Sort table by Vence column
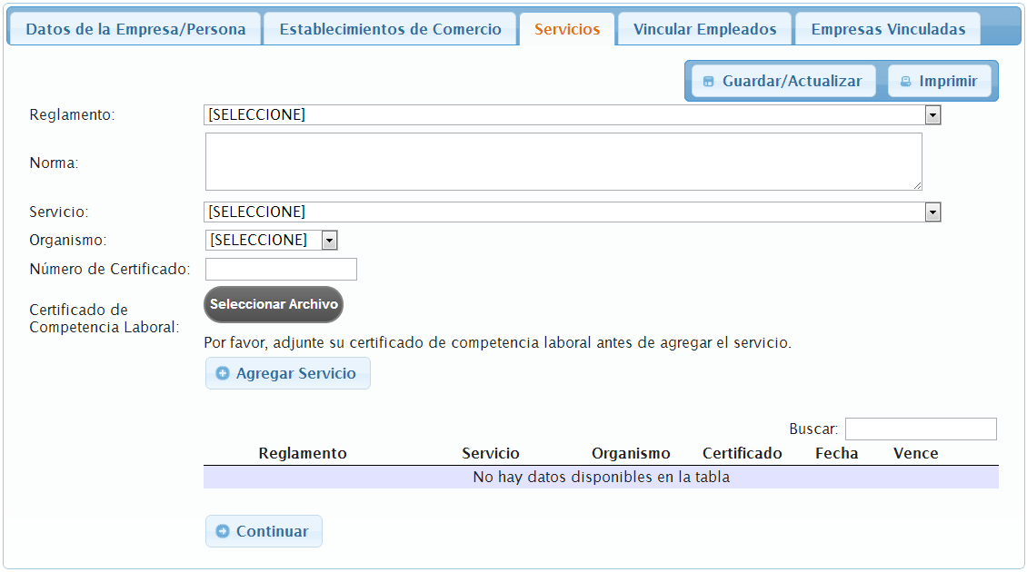This screenshot has height=572, width=1027. pyautogui.click(x=915, y=454)
